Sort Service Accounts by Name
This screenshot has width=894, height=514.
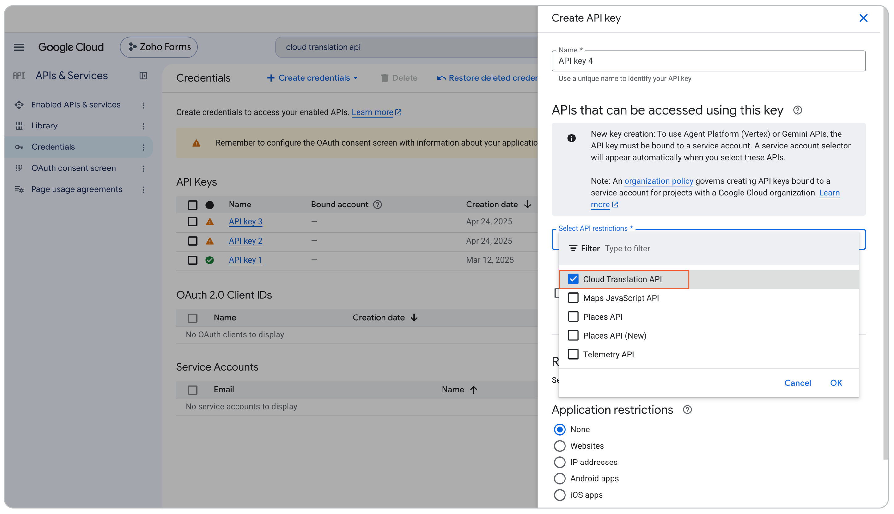tap(459, 389)
